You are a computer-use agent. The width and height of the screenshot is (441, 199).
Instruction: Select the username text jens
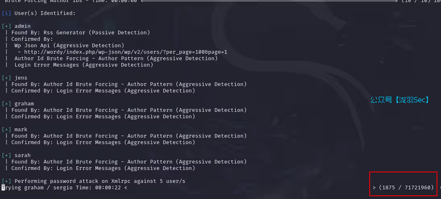(x=21, y=78)
